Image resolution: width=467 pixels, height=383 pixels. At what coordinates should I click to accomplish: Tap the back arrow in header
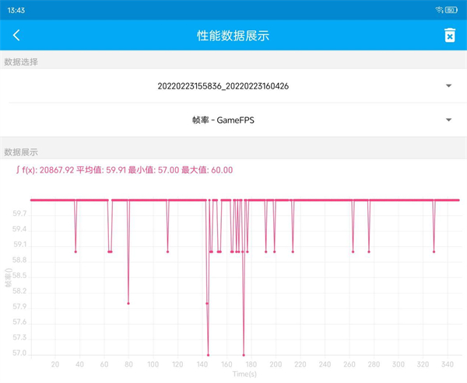tap(16, 35)
